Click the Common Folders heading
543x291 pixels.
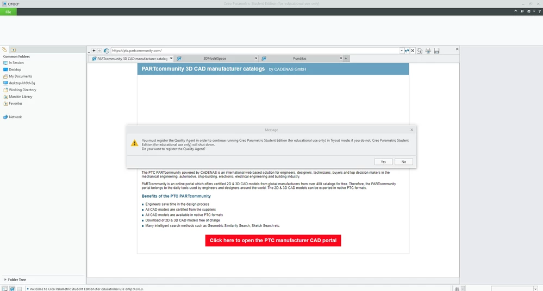point(16,56)
